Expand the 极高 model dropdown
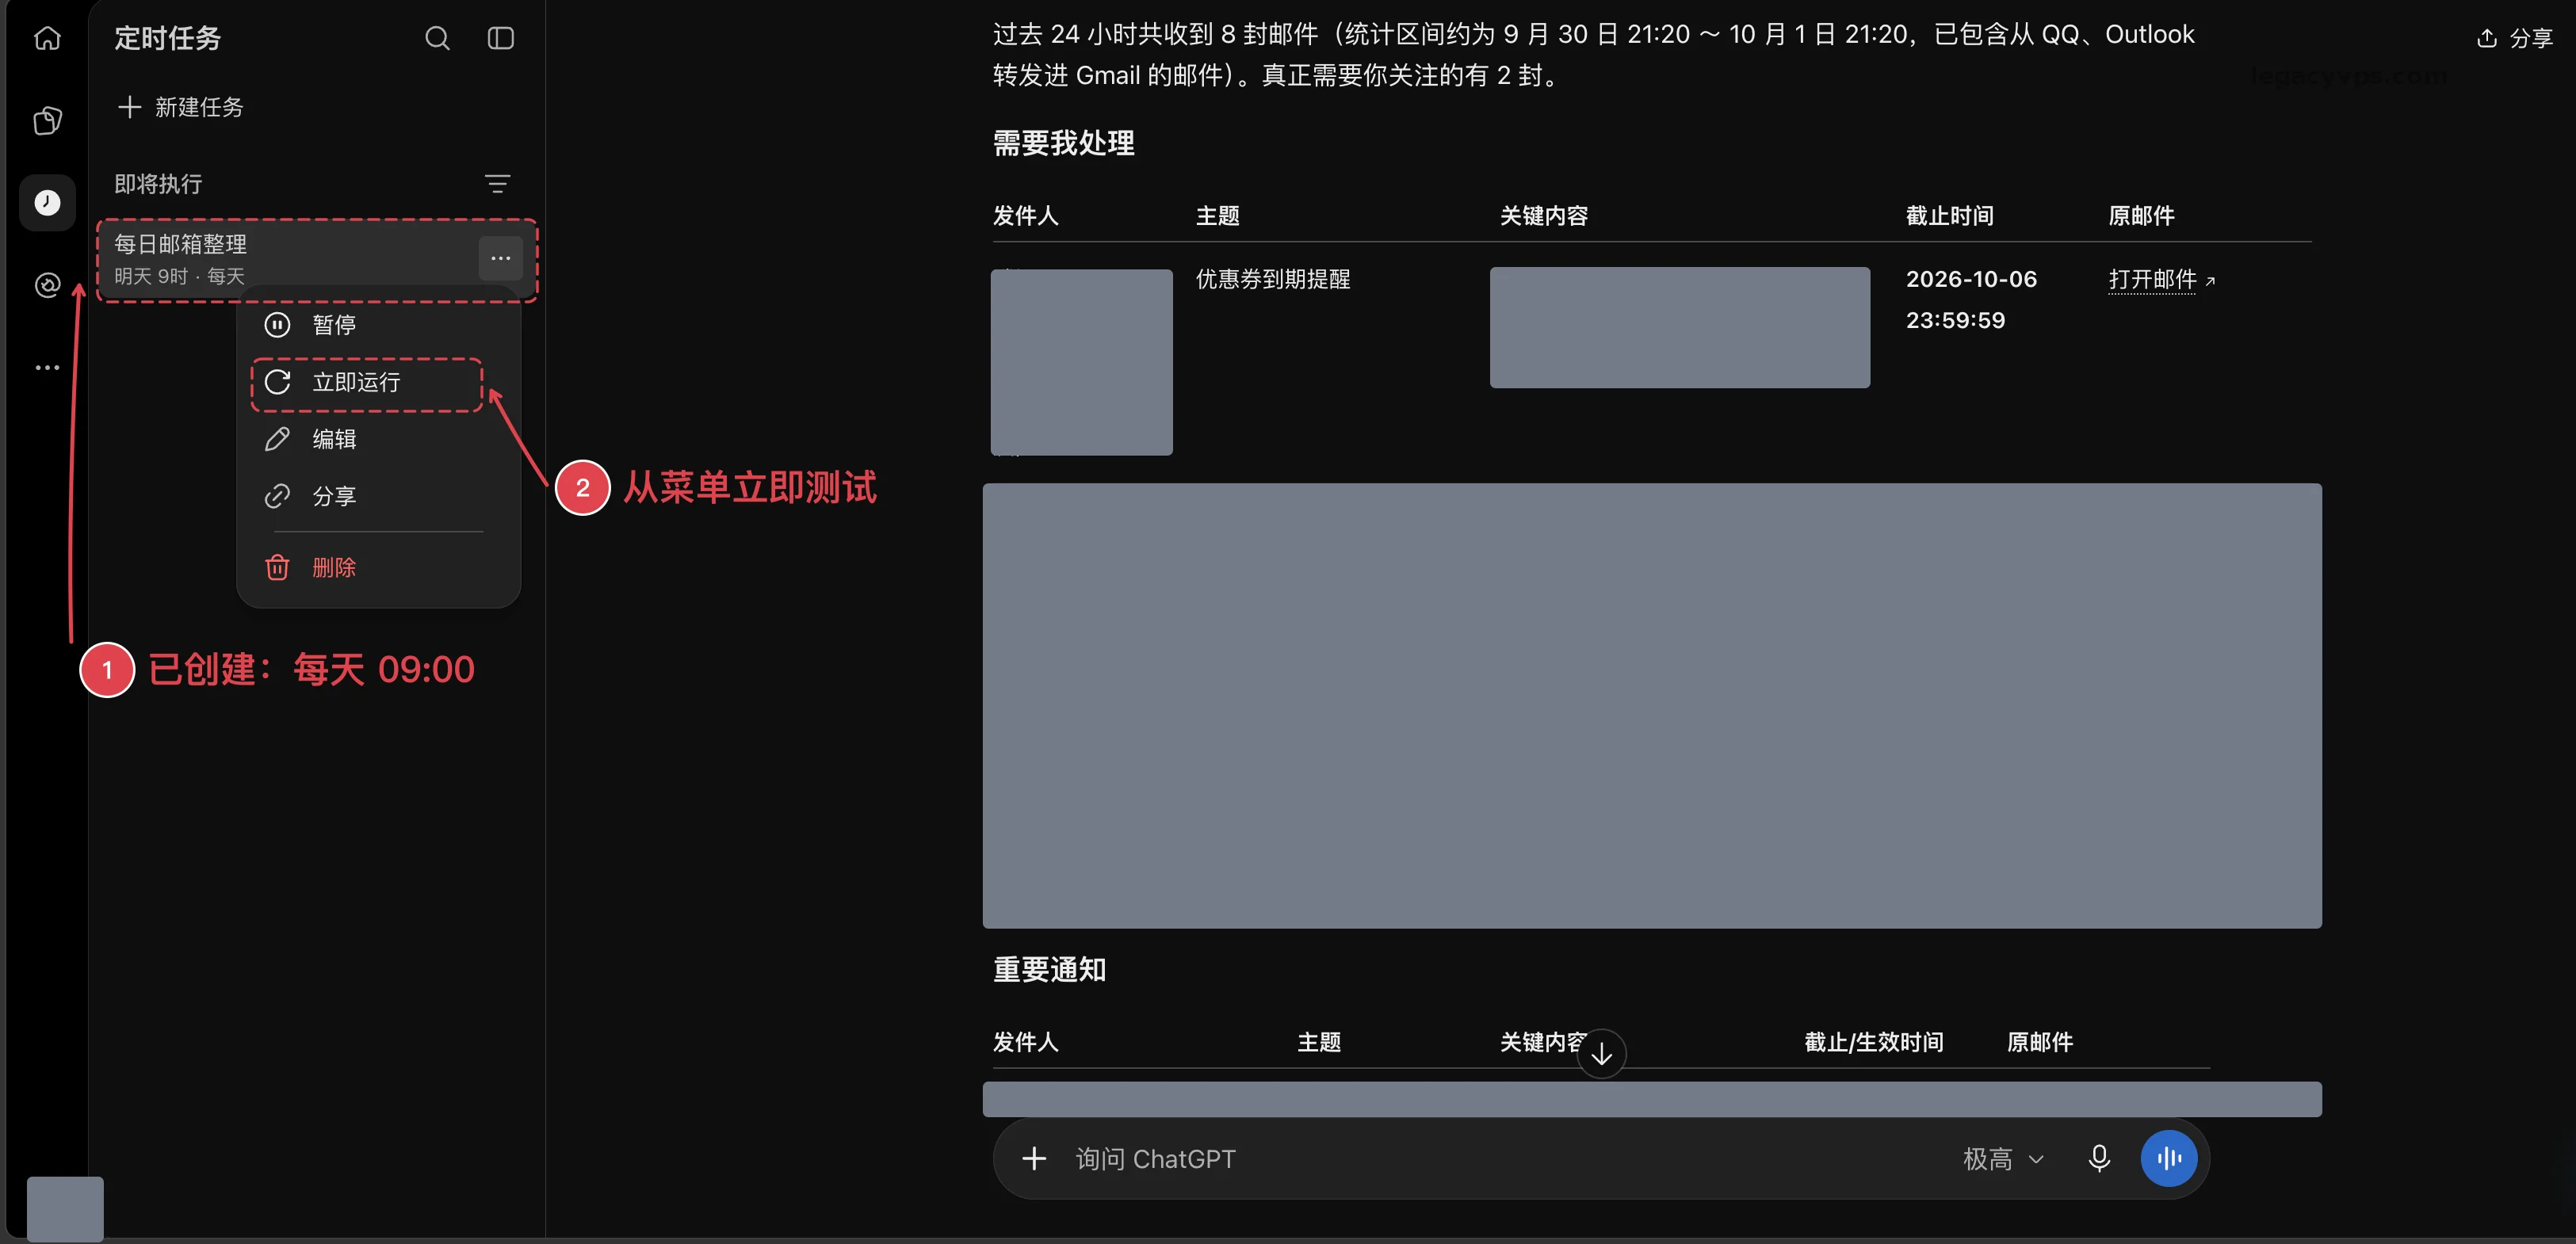Viewport: 2576px width, 1244px height. tap(2003, 1159)
